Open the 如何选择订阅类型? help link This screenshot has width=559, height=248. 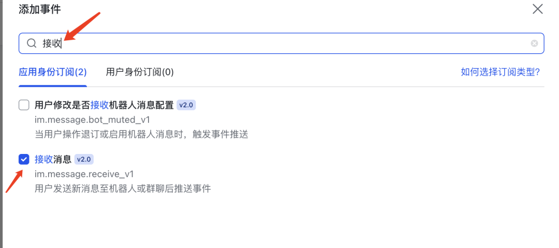click(x=500, y=72)
